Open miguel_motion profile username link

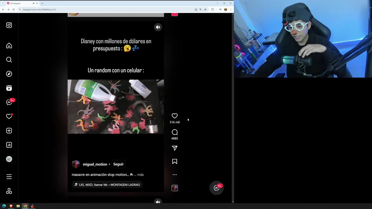[x=95, y=164]
